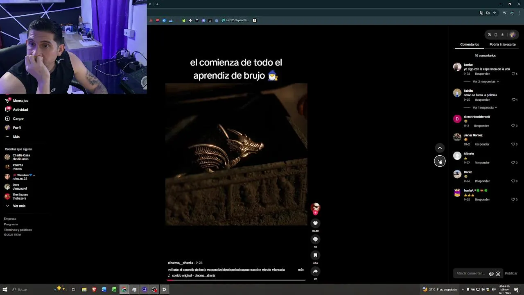Open Actividad in the left sidebar
The image size is (524, 295).
[x=17, y=110]
